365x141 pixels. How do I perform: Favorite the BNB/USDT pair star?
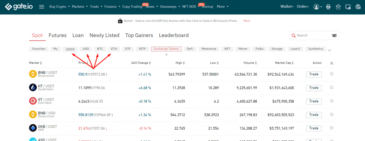click(x=332, y=74)
